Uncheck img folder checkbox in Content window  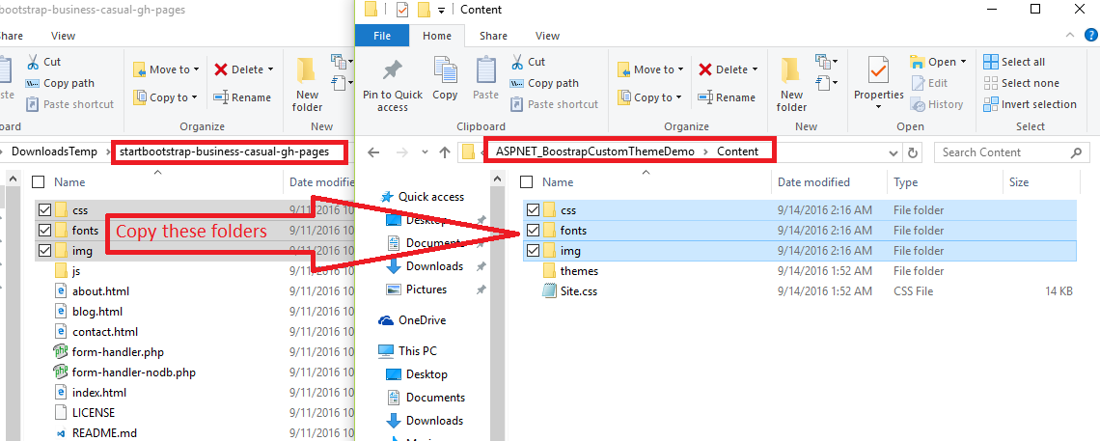click(x=534, y=250)
